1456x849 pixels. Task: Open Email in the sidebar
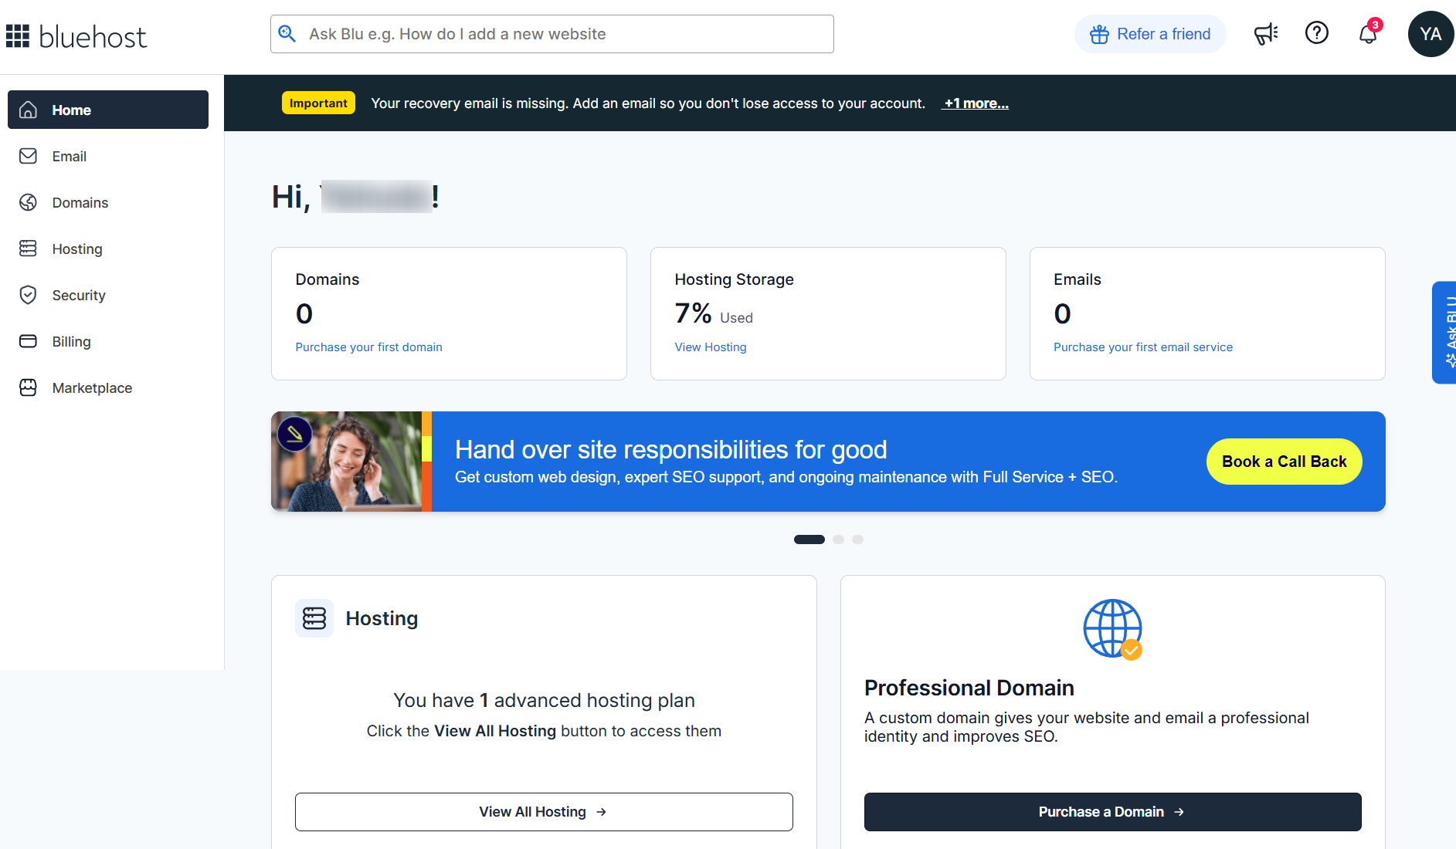(x=108, y=156)
